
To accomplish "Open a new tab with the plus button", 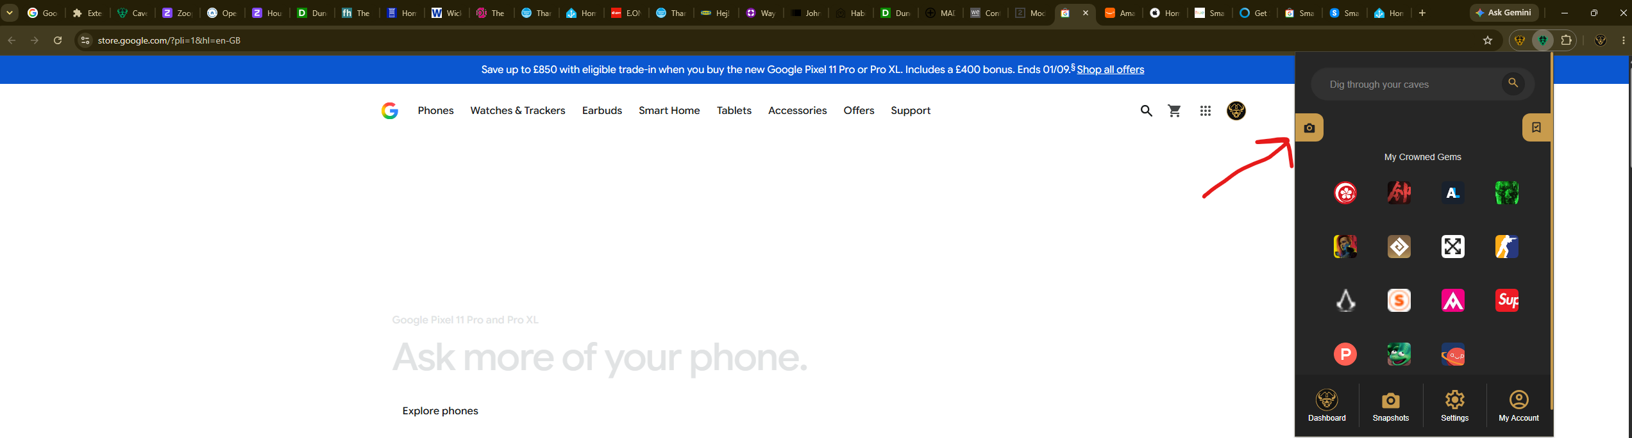I will 1422,13.
